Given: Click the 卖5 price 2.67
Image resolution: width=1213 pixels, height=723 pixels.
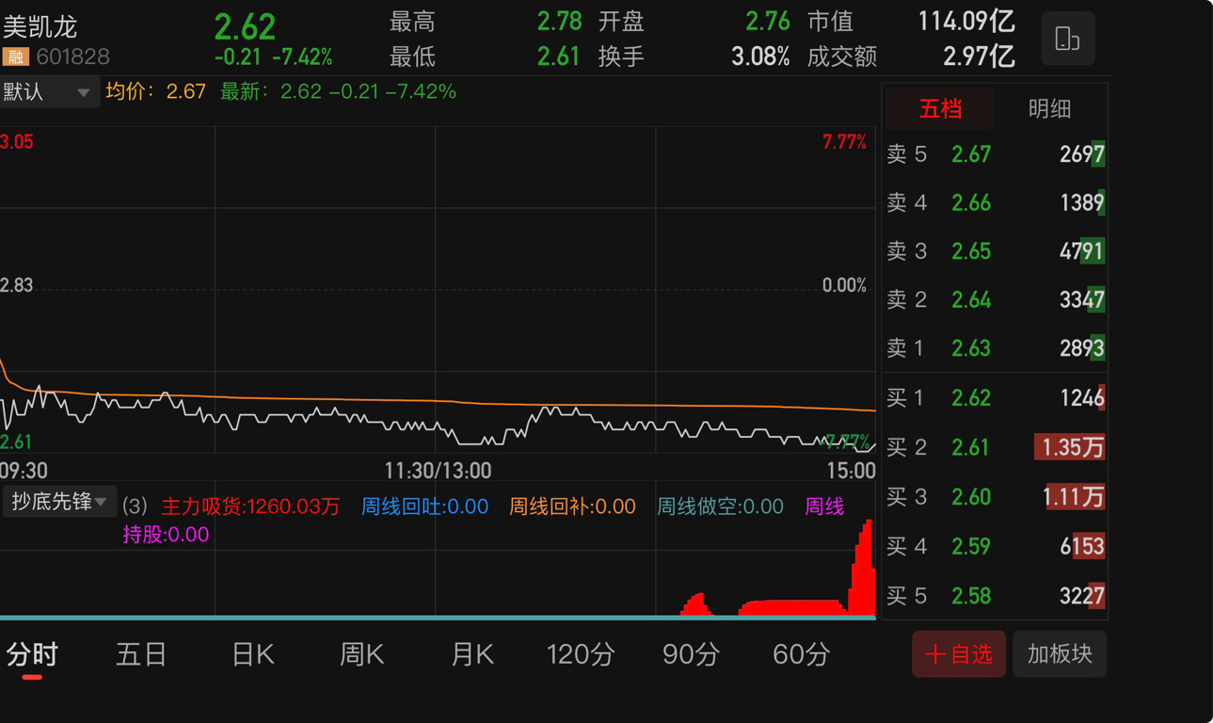Looking at the screenshot, I should coord(970,153).
